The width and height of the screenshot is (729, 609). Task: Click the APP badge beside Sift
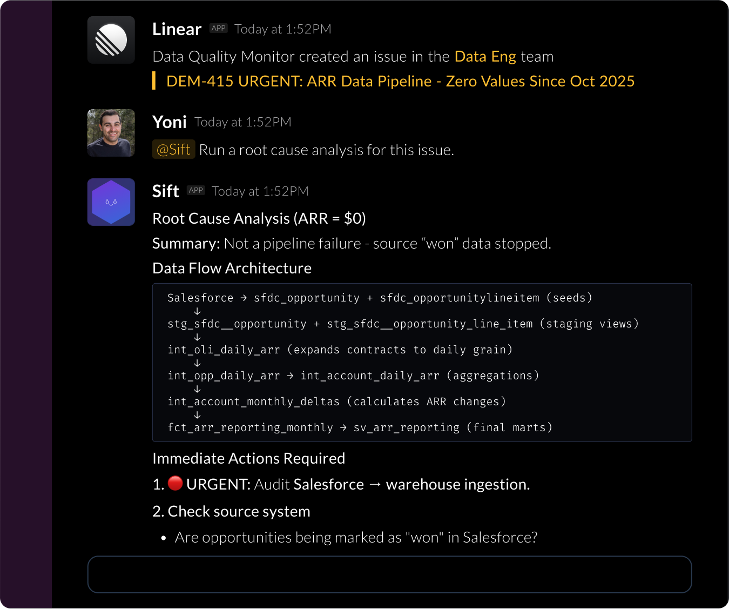click(x=195, y=190)
